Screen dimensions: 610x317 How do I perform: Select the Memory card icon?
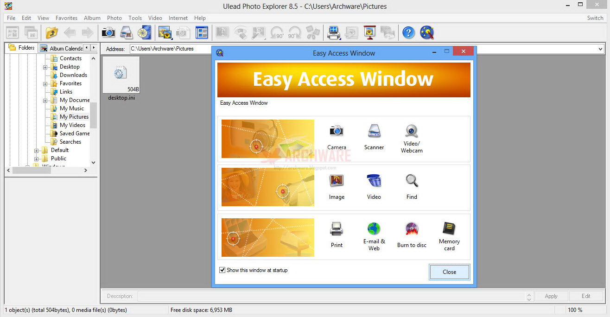(x=449, y=229)
